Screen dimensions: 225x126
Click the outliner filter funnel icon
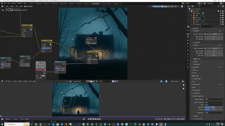click(219, 6)
